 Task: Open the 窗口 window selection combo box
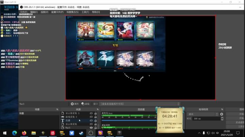[x=140, y=104]
